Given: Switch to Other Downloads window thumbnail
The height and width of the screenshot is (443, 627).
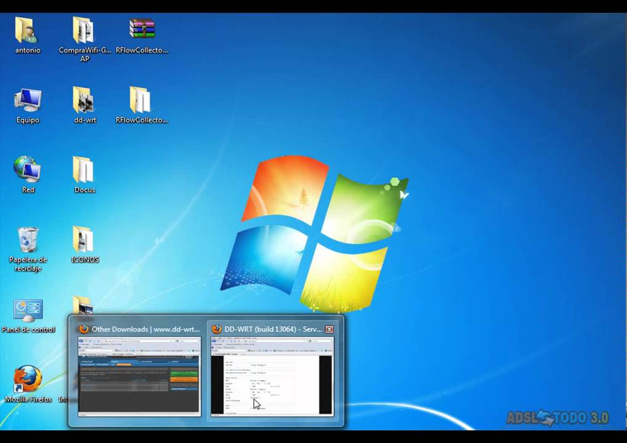Looking at the screenshot, I should click(139, 377).
